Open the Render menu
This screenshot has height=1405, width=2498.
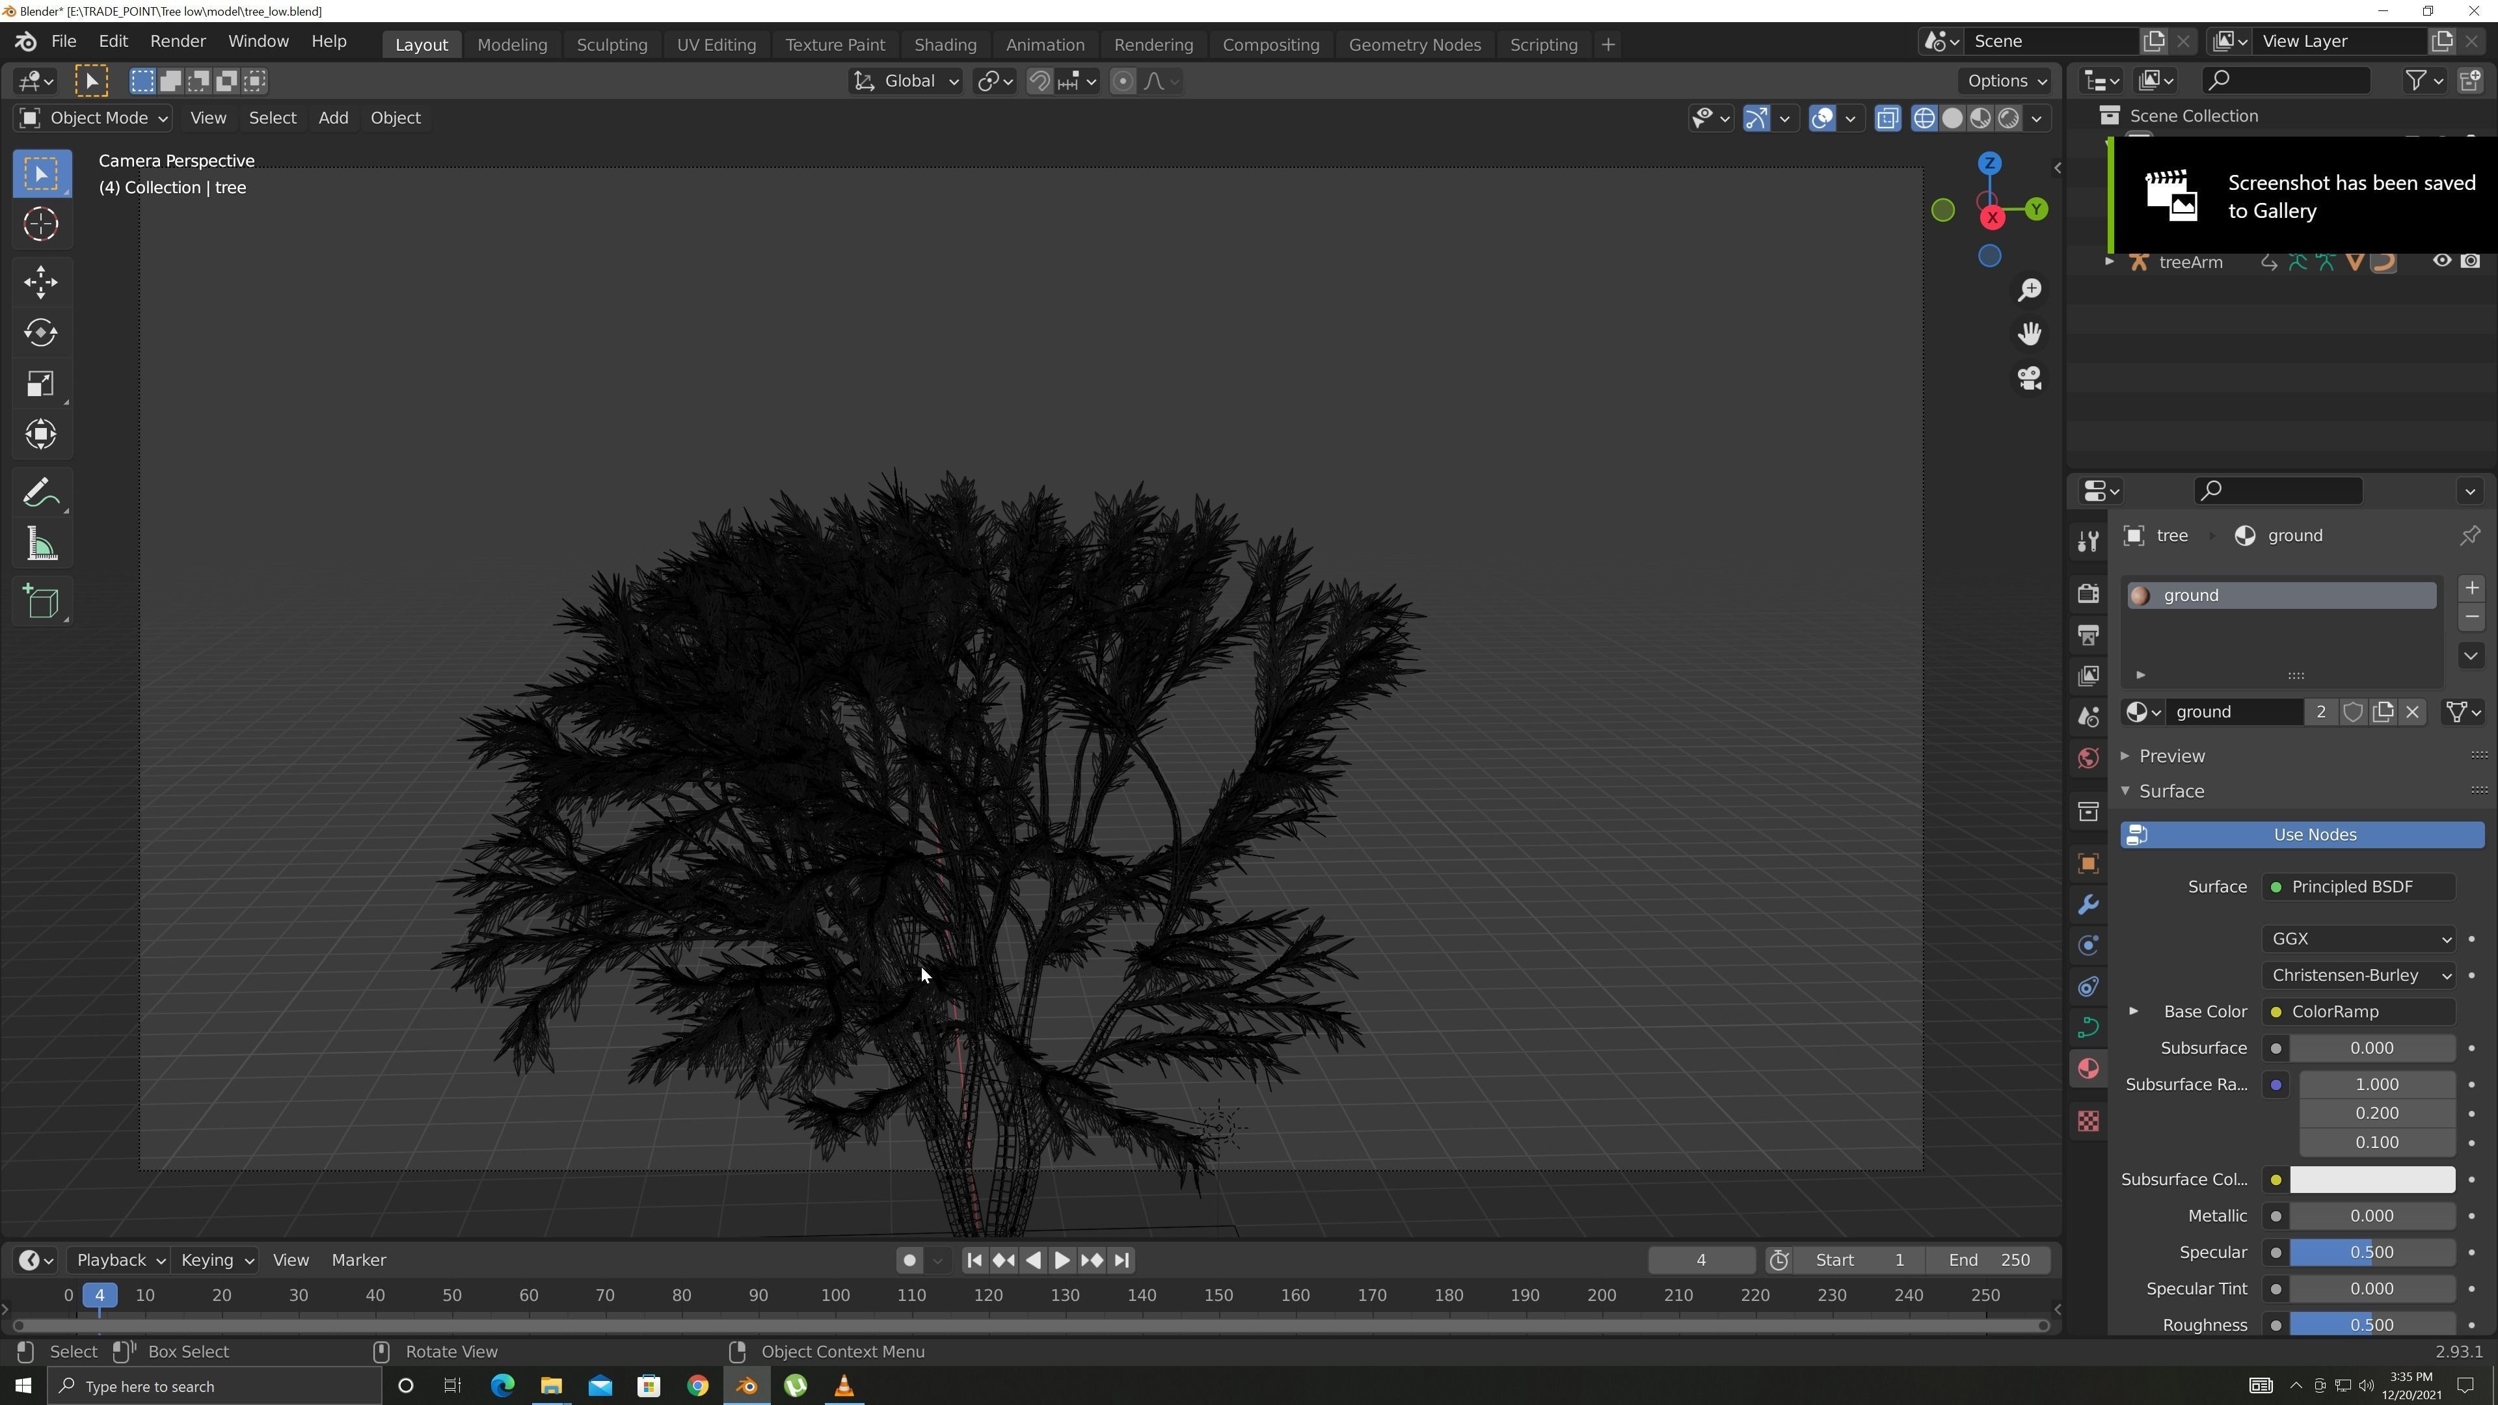tap(178, 42)
